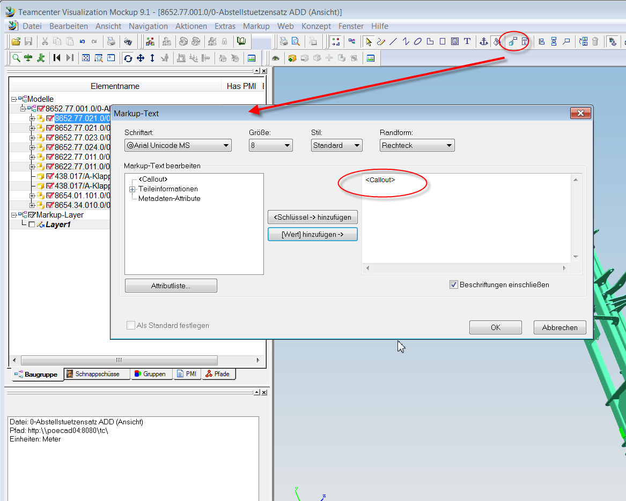The width and height of the screenshot is (626, 501).
Task: Select the ellipse markup tool
Action: (x=417, y=41)
